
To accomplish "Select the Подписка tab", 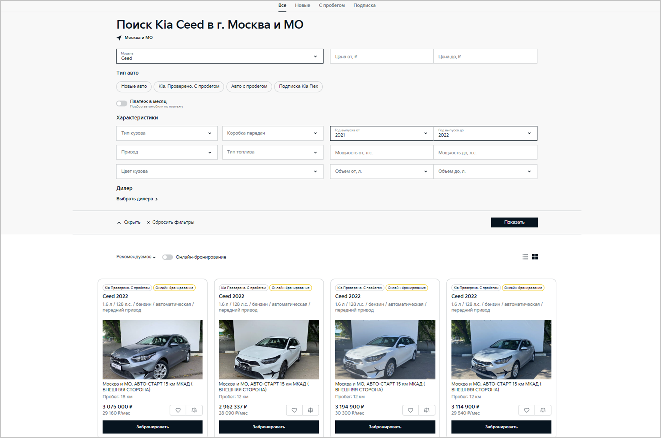I will 365,5.
